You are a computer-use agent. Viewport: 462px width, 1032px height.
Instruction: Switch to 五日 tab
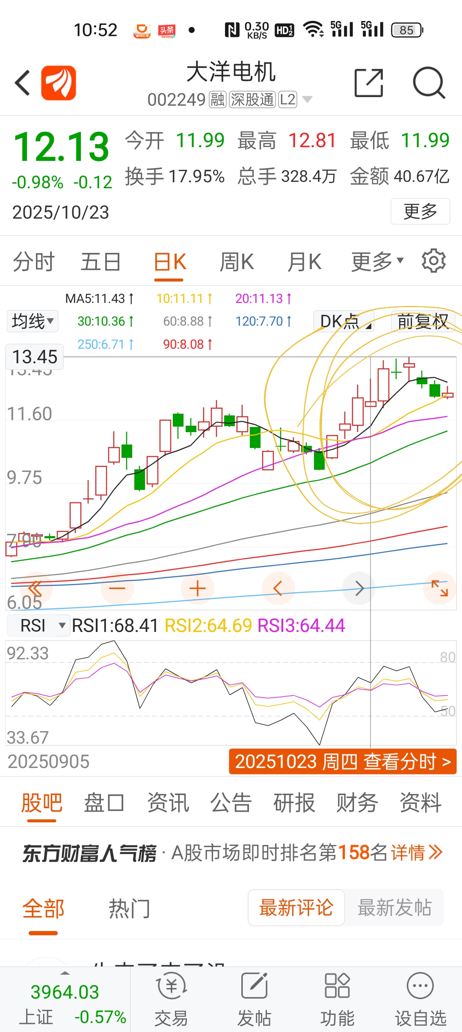pos(101,261)
